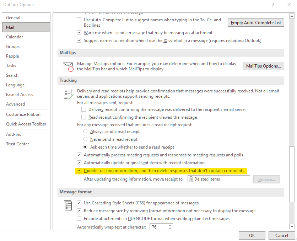
Task: Toggle Automatically process meeting requests checkbox
Action: pyautogui.click(x=79, y=155)
